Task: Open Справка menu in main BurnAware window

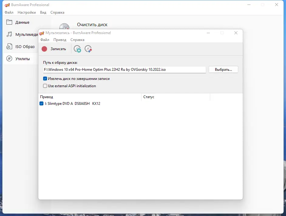Action: (57, 12)
